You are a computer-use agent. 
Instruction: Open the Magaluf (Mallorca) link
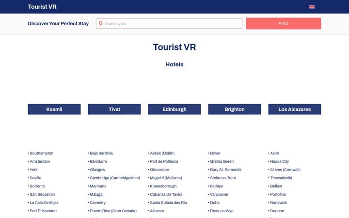coord(166,178)
